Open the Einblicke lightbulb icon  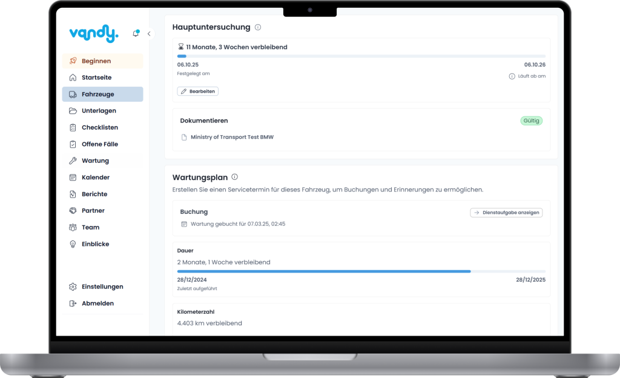tap(73, 244)
